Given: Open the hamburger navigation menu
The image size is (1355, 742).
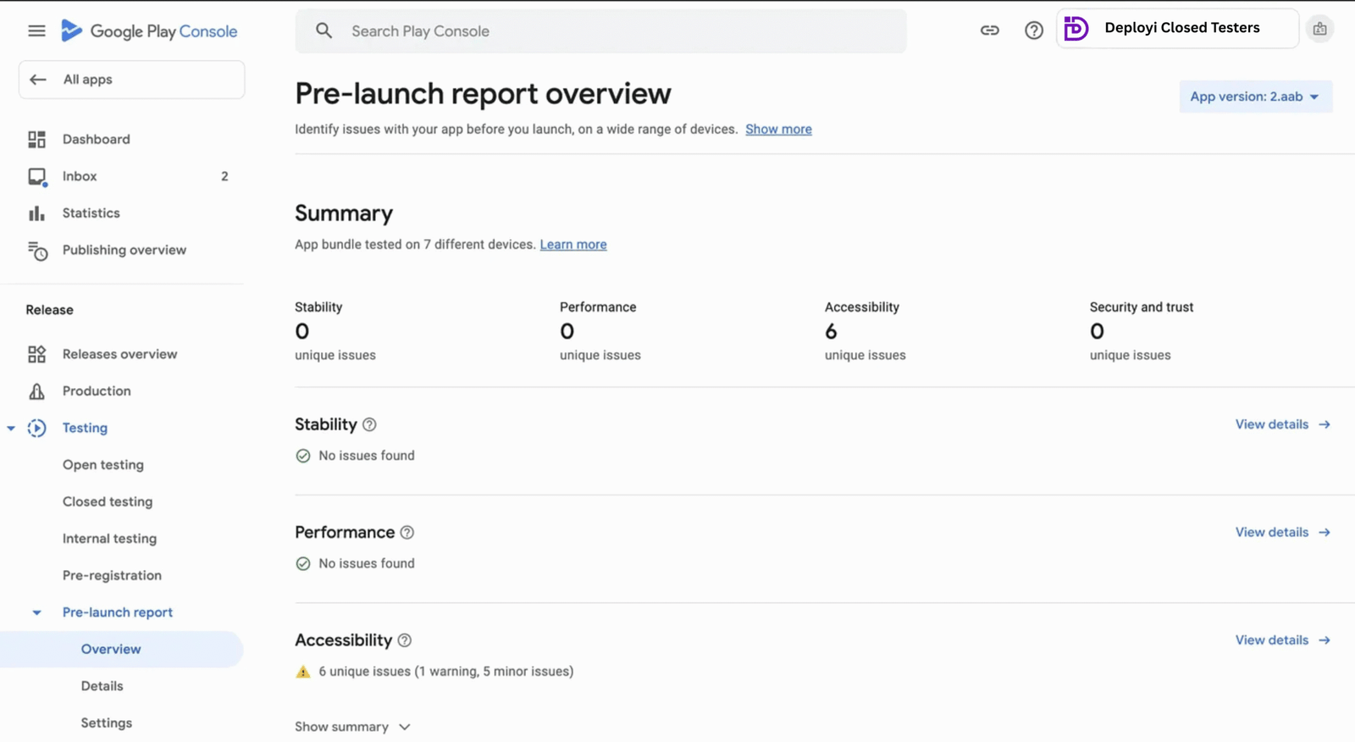Looking at the screenshot, I should pyautogui.click(x=36, y=31).
